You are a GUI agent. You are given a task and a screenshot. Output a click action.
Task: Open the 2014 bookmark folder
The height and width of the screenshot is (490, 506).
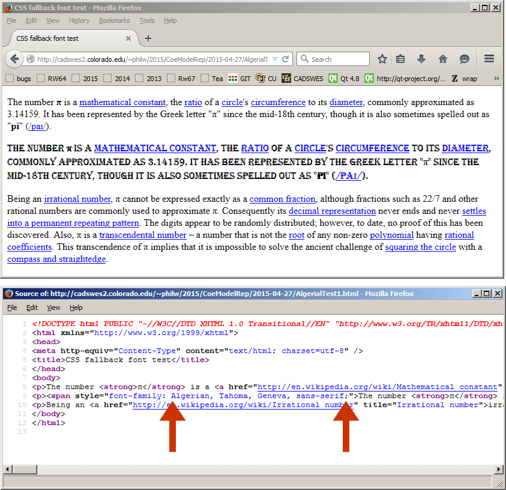pos(116,79)
